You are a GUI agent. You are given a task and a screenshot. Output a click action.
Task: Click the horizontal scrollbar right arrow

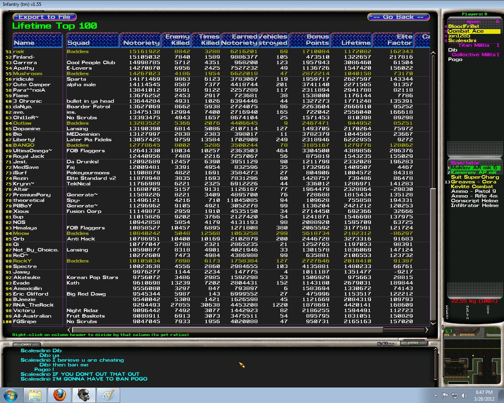coord(426,330)
